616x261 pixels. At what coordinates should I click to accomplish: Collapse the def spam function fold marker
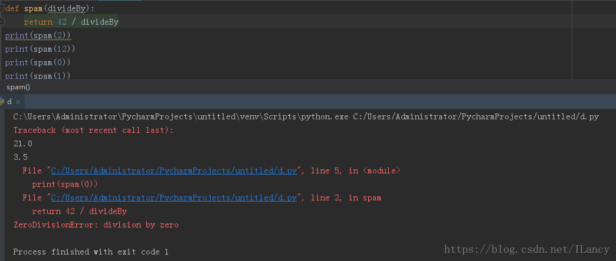pyautogui.click(x=2, y=6)
